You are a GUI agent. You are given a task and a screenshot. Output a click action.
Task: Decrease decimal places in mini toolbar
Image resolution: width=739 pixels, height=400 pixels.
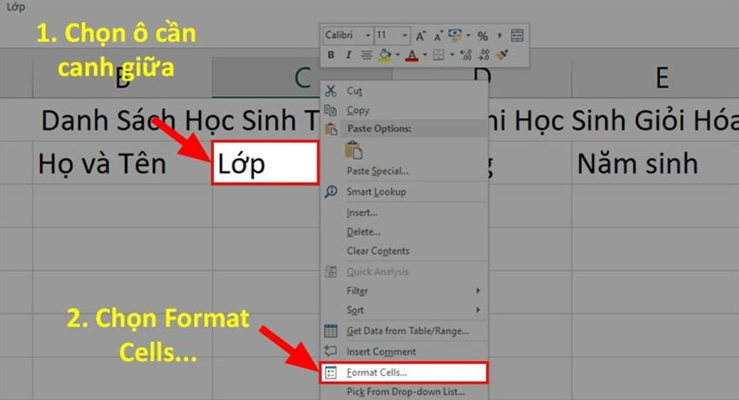point(483,55)
